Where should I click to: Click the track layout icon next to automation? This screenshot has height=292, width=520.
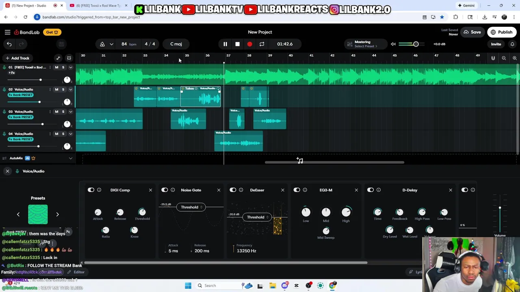(69, 58)
